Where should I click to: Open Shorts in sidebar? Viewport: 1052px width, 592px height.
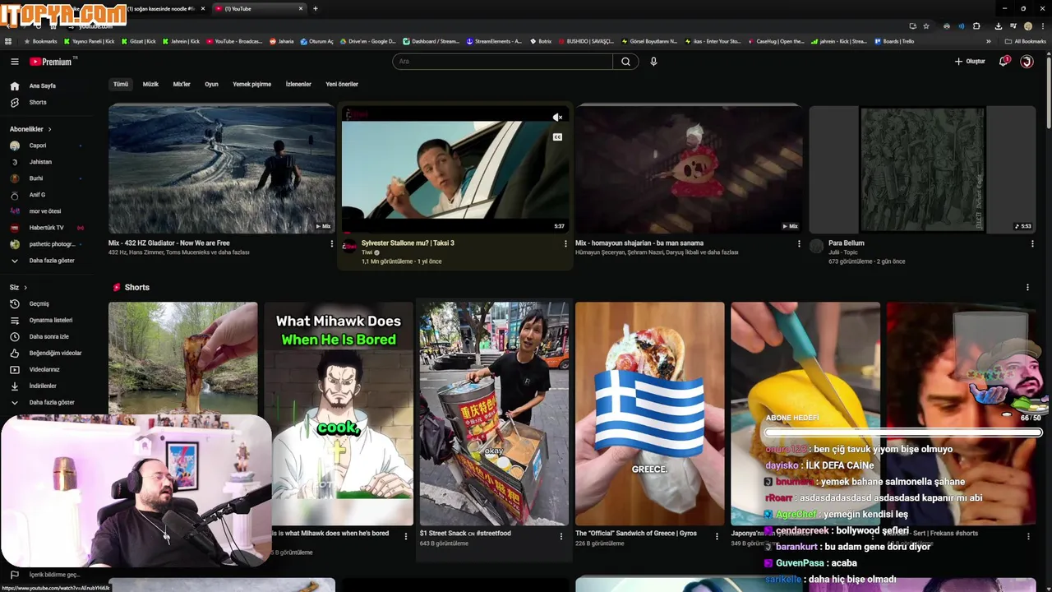(x=37, y=102)
